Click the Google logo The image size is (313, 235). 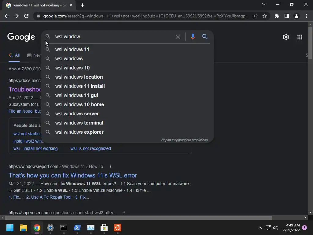coord(21,37)
